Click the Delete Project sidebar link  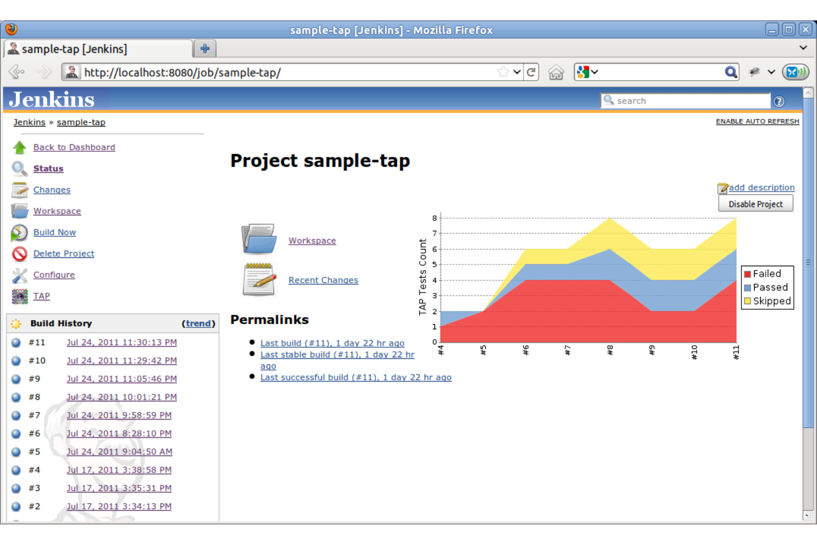coord(63,253)
